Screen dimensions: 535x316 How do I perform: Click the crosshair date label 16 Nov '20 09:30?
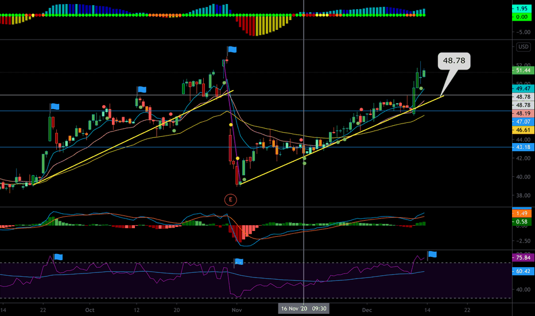coord(304,309)
